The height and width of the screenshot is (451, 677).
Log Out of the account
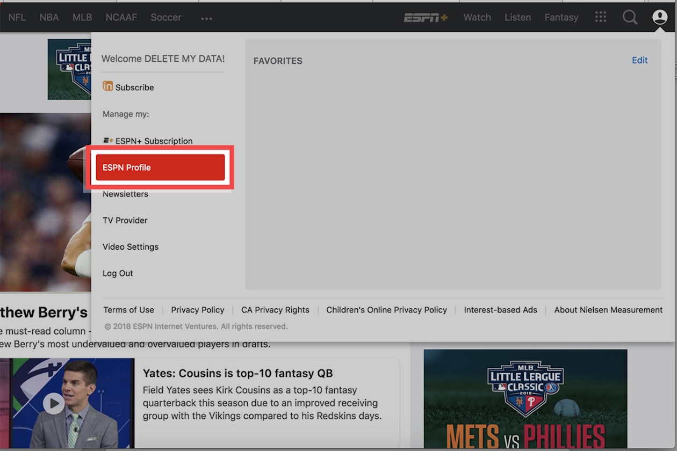click(118, 273)
